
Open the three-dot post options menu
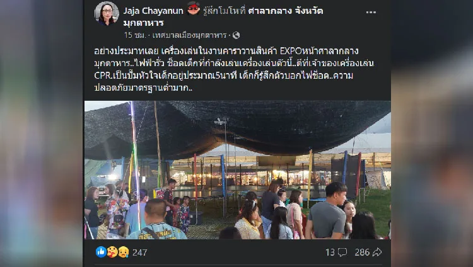coord(371,13)
